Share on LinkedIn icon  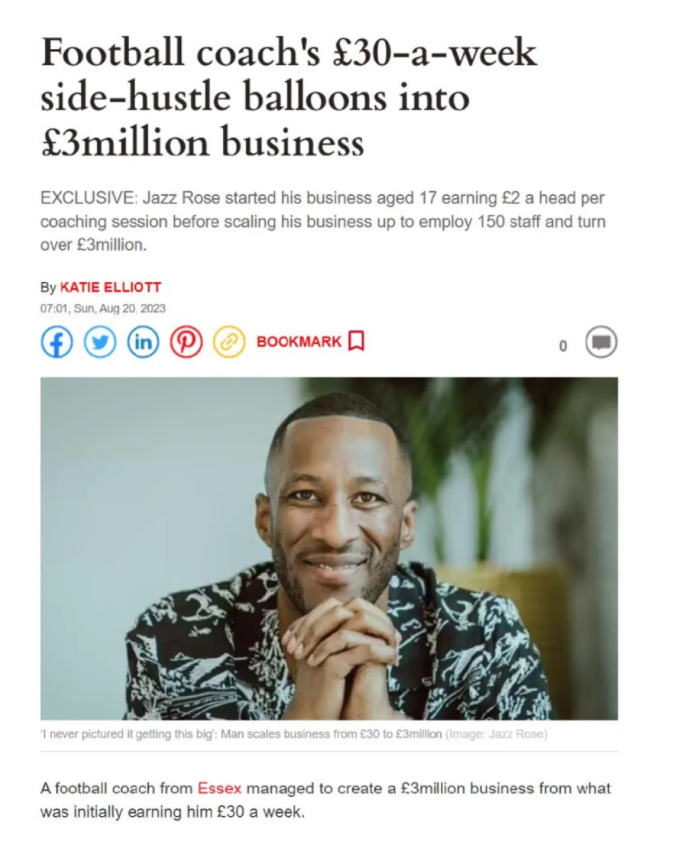coord(143,342)
